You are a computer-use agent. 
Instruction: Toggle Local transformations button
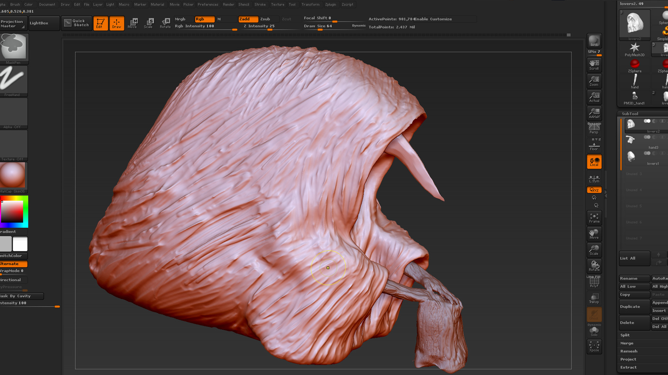pos(594,161)
